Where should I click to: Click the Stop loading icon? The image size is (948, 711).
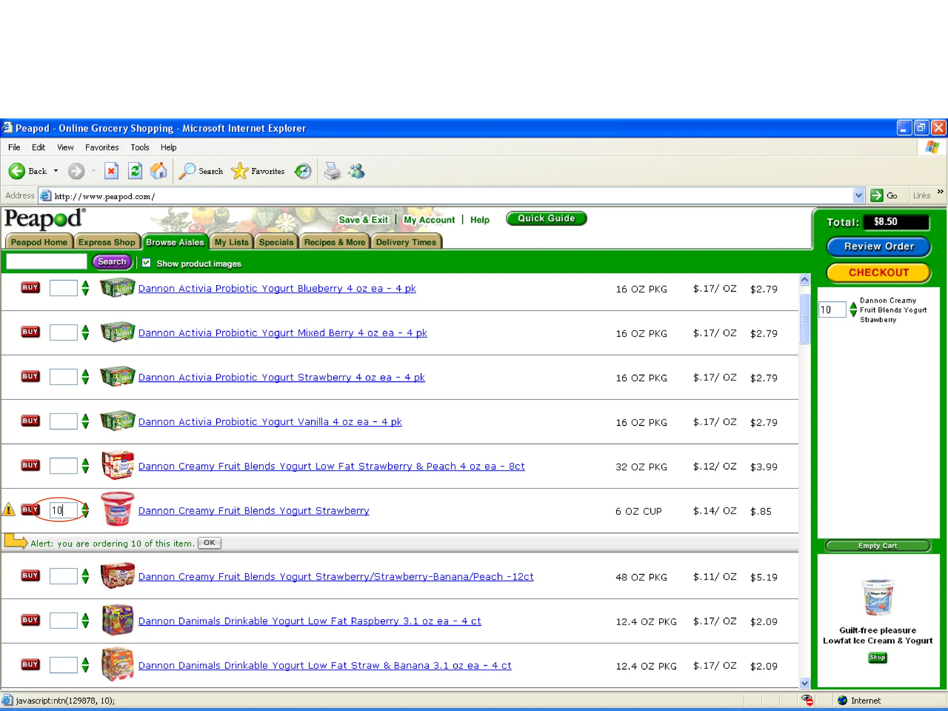point(111,171)
